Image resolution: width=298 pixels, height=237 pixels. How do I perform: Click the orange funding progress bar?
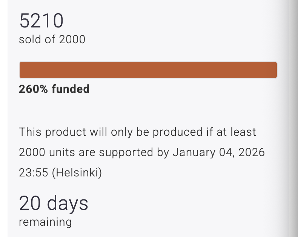[148, 70]
